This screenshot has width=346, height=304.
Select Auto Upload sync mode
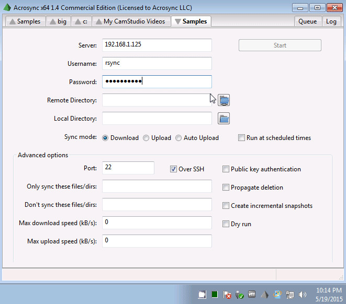(197, 138)
